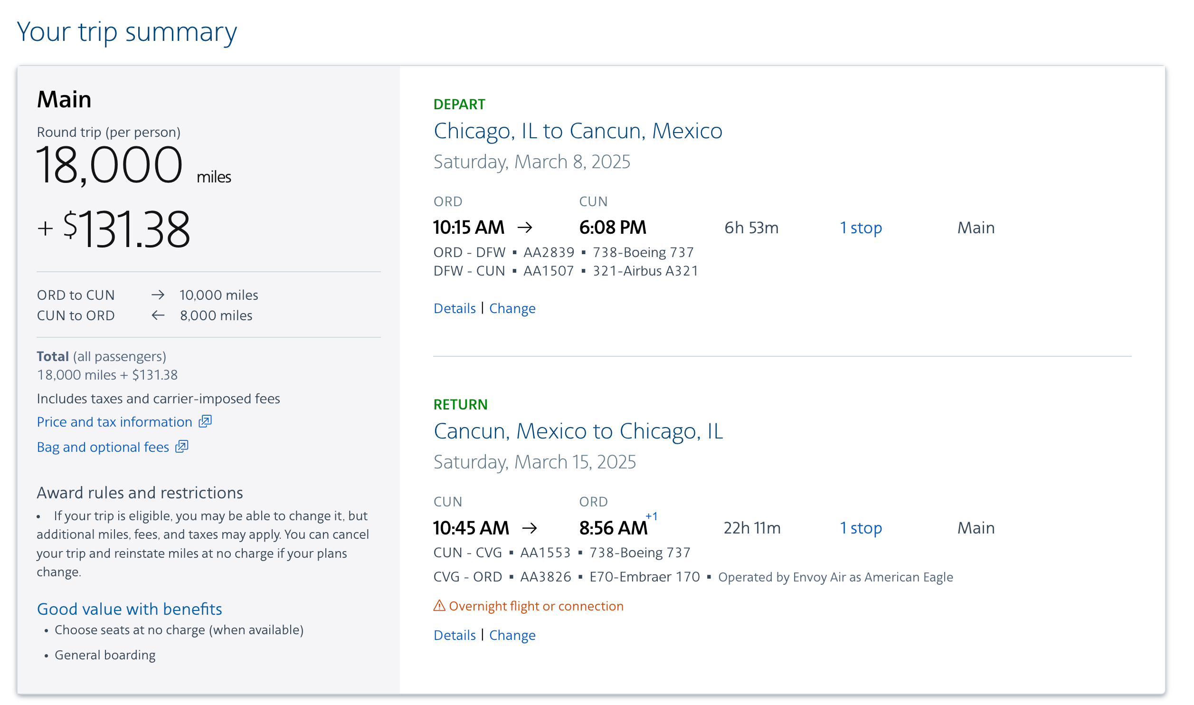Viewport: 1194px width, 705px height.
Task: Click the overnight flight warning triangle icon
Action: [x=439, y=606]
